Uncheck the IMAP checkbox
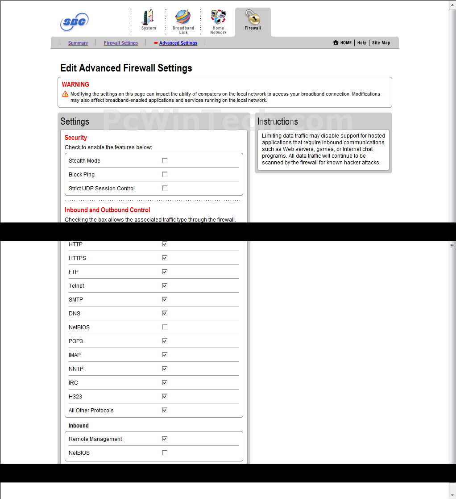The image size is (456, 499). (x=165, y=355)
